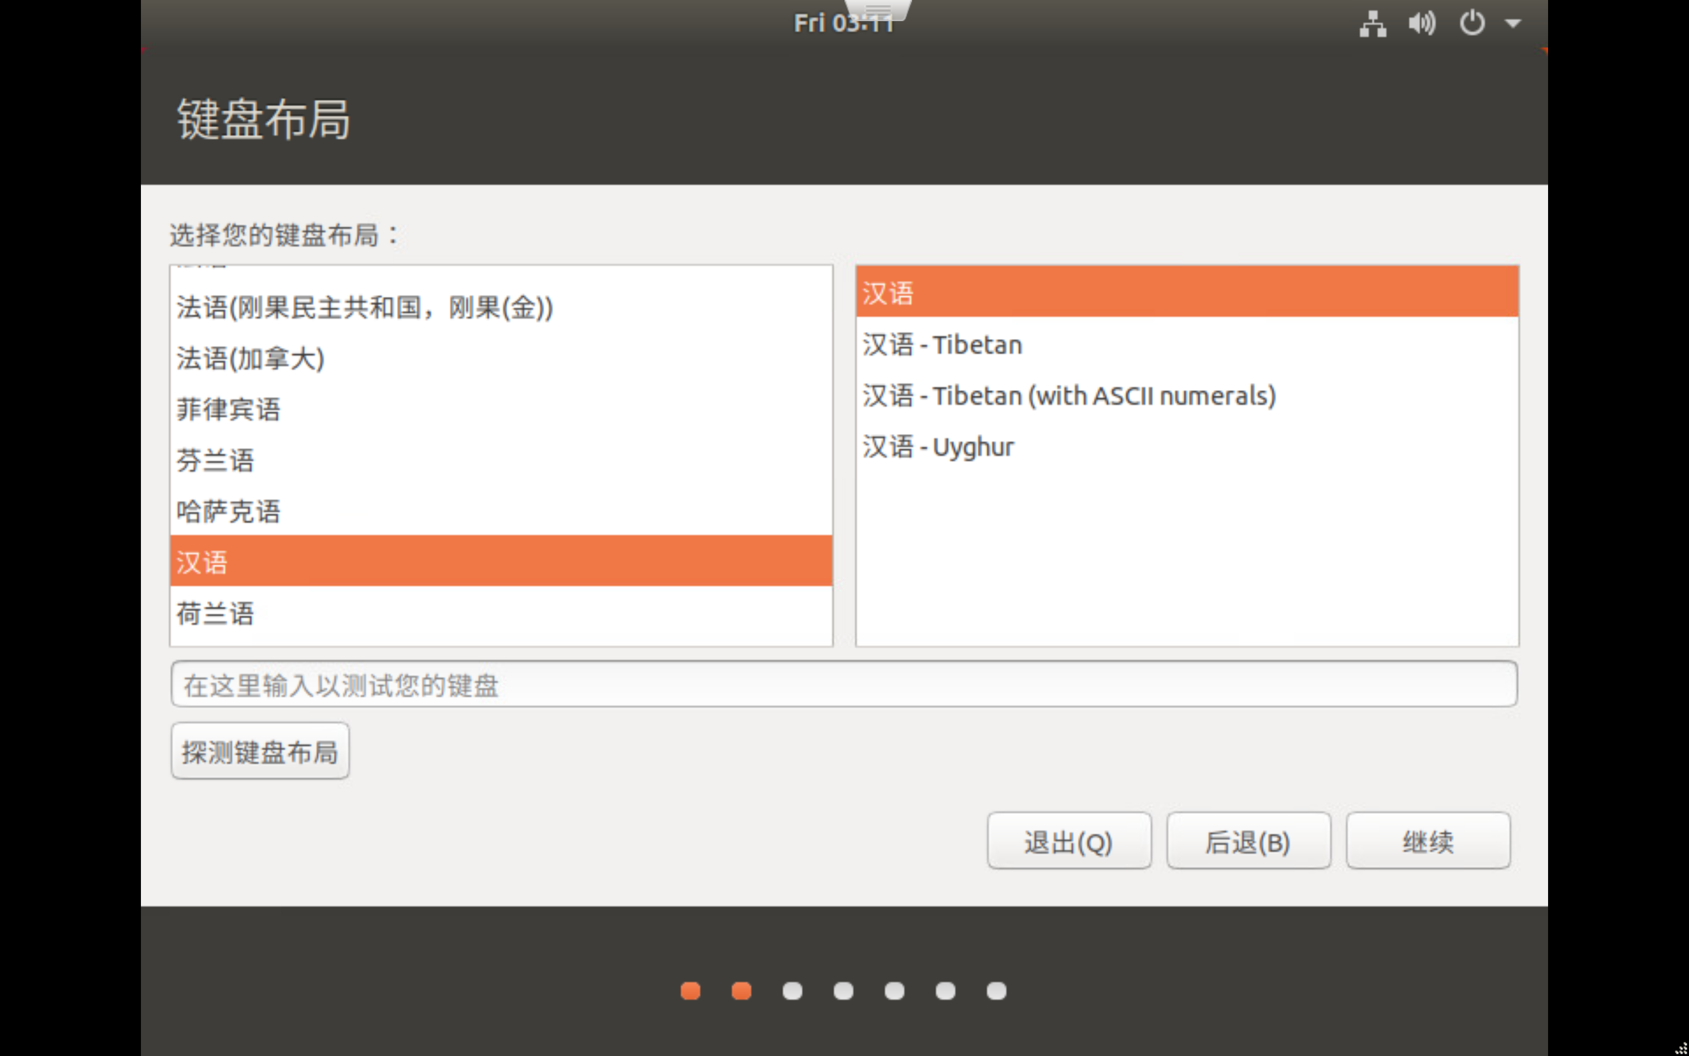Choose 芬兰语 from layout list
This screenshot has width=1689, height=1056.
point(500,460)
